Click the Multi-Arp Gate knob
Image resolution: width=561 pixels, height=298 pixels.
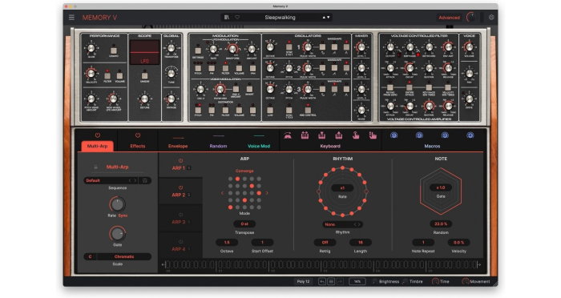point(117,234)
